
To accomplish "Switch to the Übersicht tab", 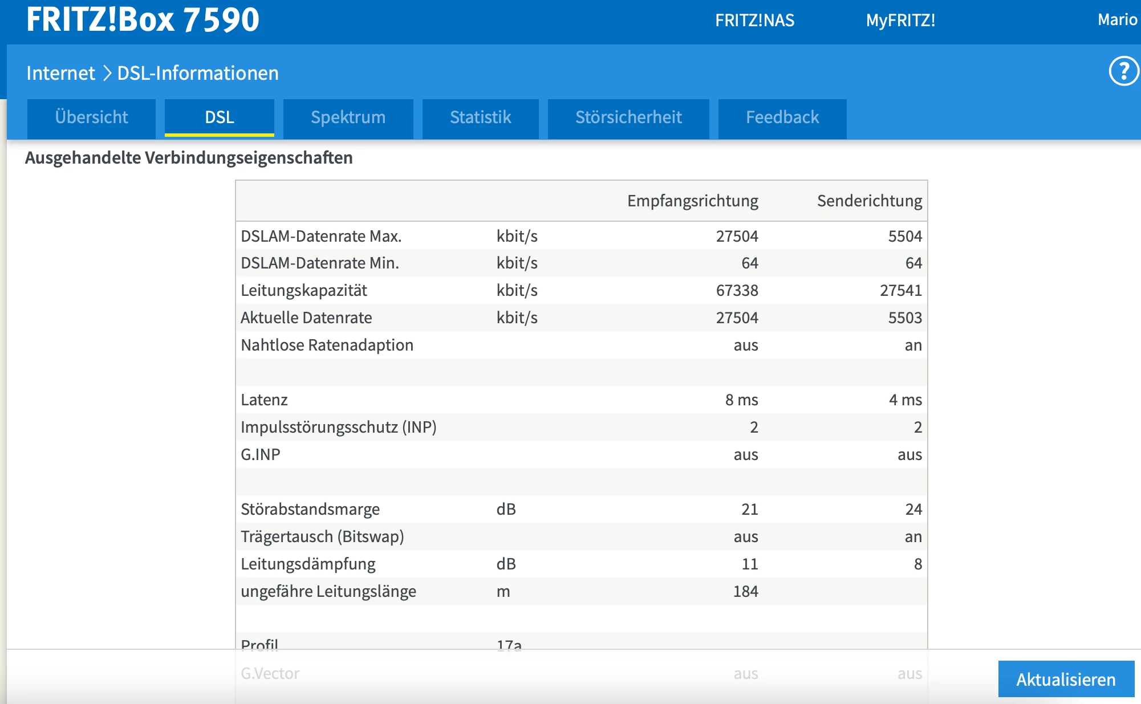I will pyautogui.click(x=91, y=117).
